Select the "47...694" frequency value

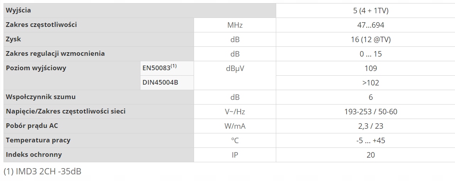tap(370, 25)
